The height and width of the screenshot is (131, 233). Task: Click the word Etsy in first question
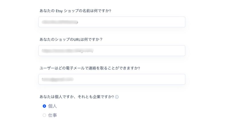point(59,11)
